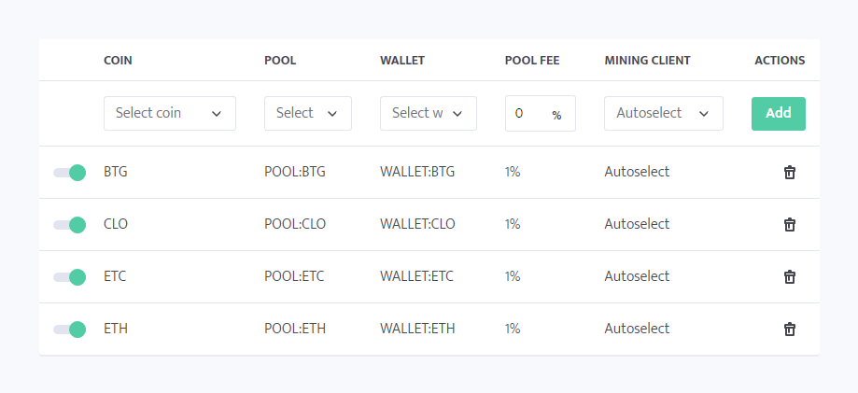Click the pool fee percentage input
Viewport: 858px width, 393px height.
tap(527, 114)
